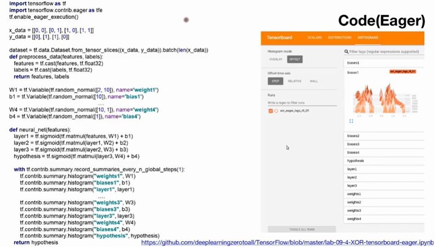Click the biases1 histogram chart

click(384, 99)
